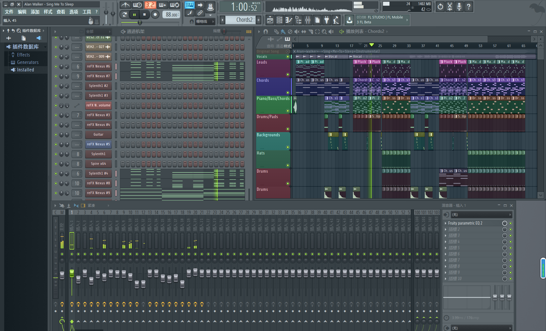Open the Sylenth1 #2 channel button
This screenshot has width=546, height=331.
point(98,86)
